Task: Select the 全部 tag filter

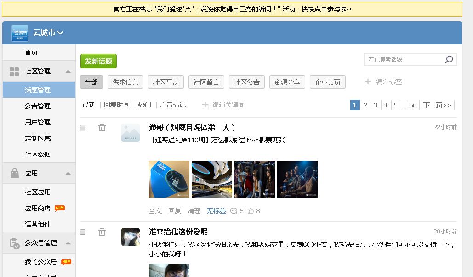Action: coord(91,82)
